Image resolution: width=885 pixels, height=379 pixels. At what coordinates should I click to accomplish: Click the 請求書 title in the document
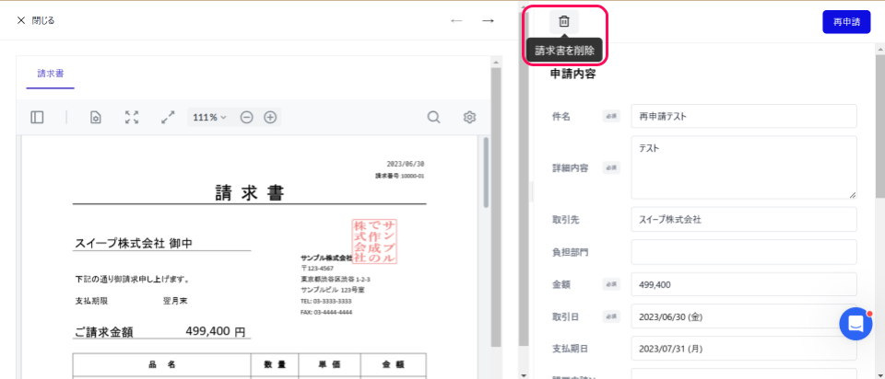pos(250,193)
